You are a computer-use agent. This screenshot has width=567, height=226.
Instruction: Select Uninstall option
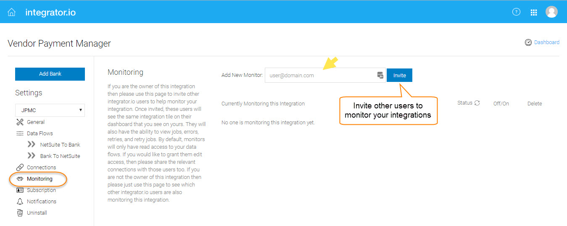37,213
